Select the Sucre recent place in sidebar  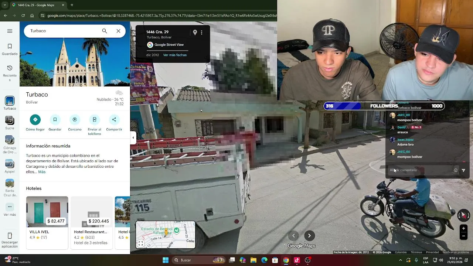tap(10, 120)
